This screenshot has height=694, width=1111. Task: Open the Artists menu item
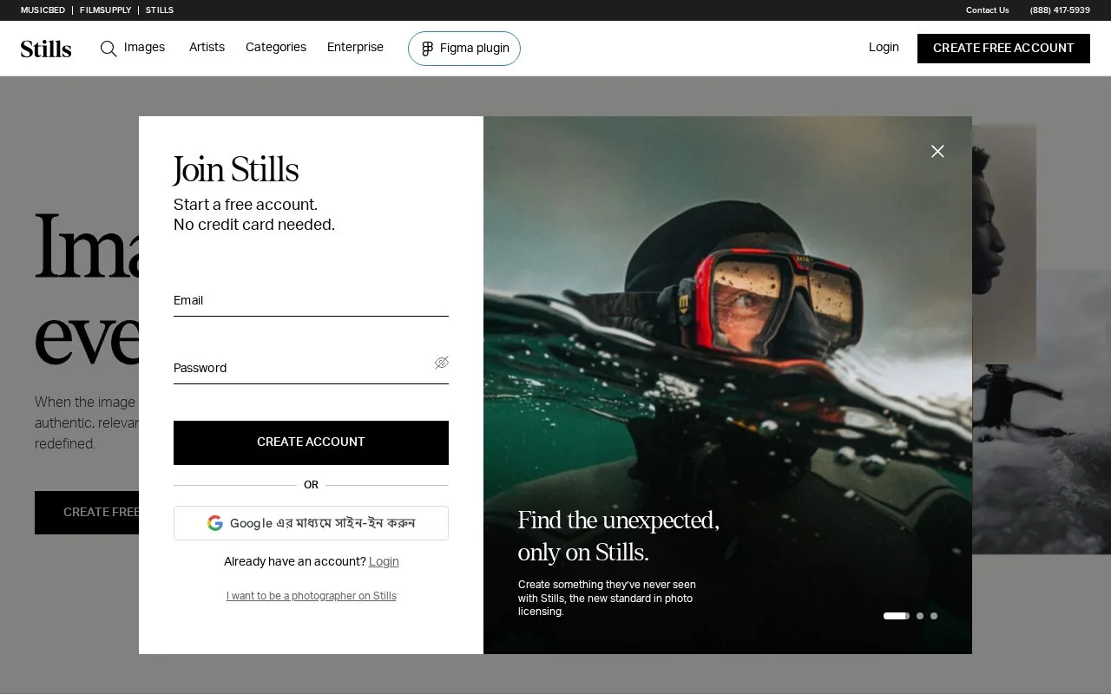(207, 48)
